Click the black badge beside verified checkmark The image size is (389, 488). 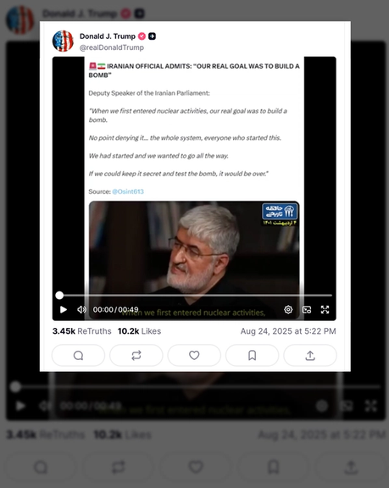[152, 36]
